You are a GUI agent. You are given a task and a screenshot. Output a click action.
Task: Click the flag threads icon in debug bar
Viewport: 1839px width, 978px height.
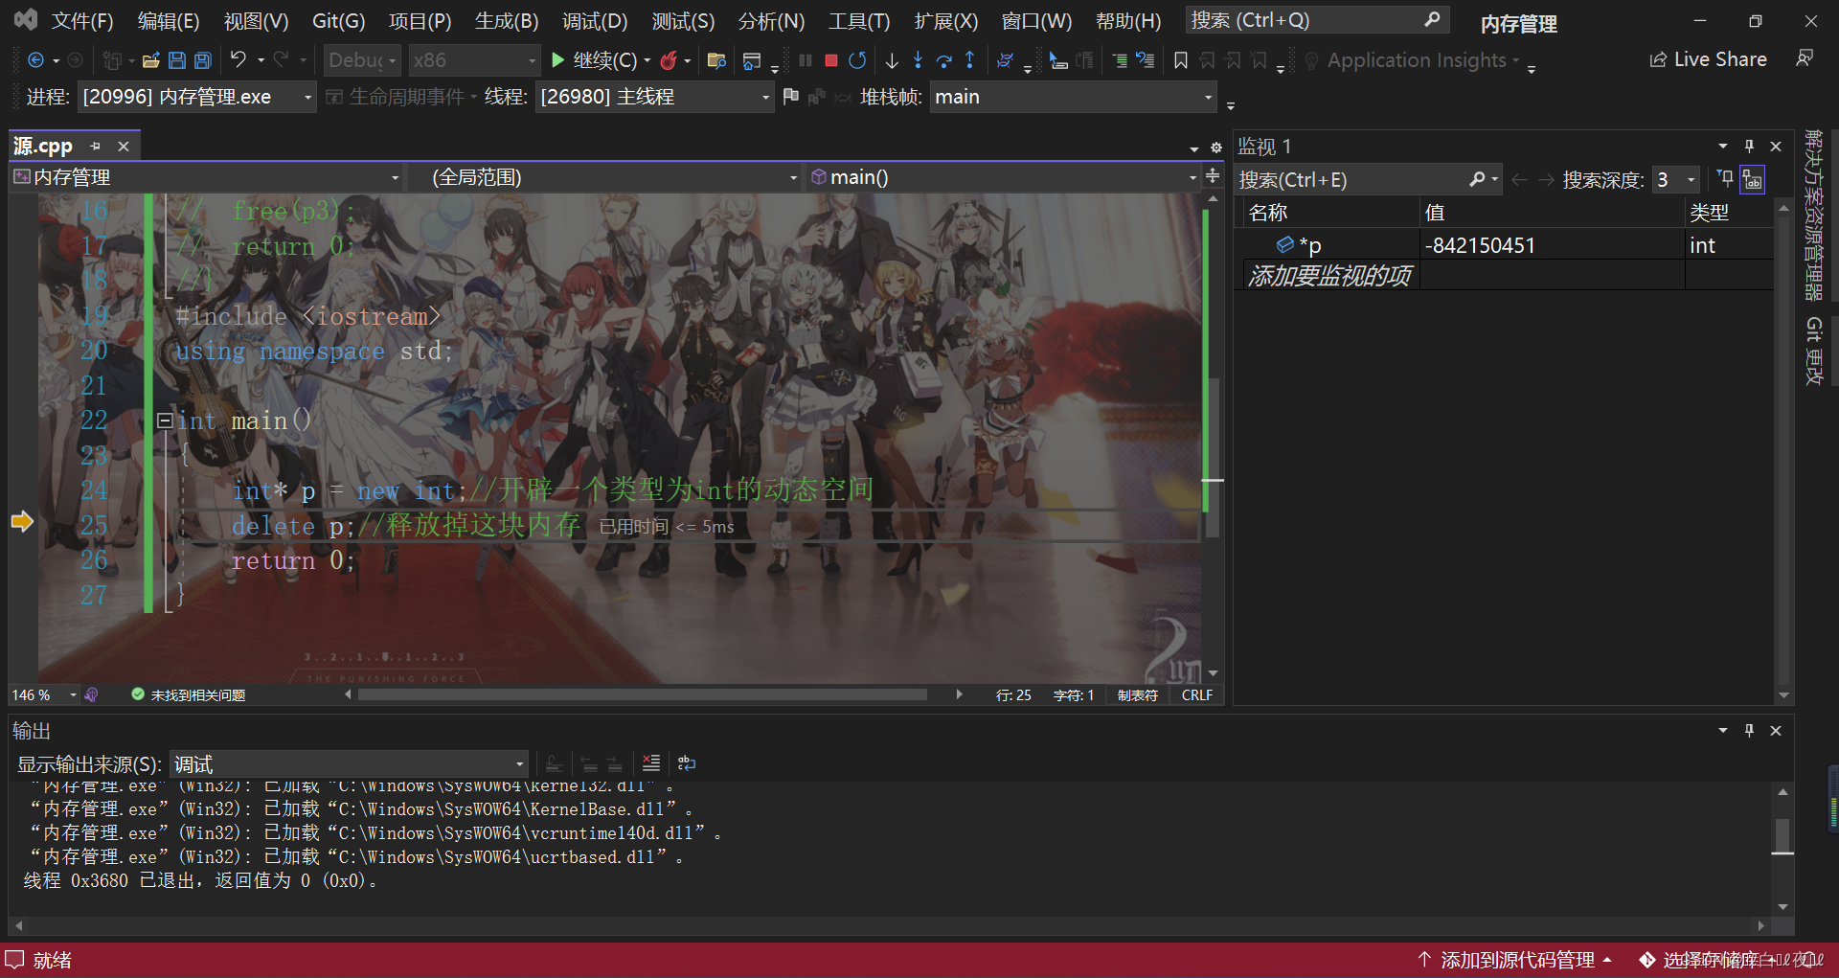pyautogui.click(x=791, y=97)
